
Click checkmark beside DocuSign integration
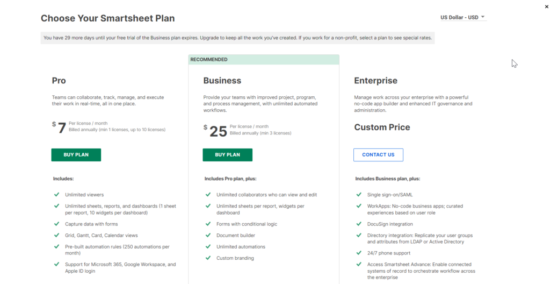(359, 224)
